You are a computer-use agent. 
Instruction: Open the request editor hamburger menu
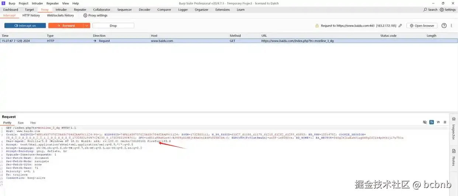(445, 122)
